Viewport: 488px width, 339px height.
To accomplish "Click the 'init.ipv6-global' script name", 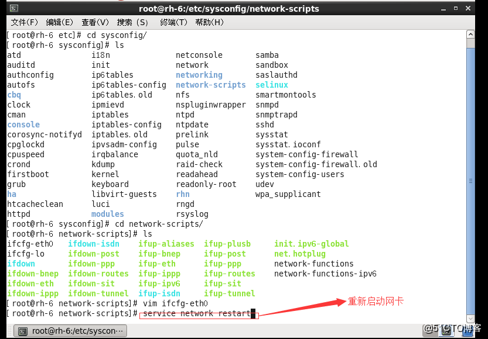I will (311, 244).
